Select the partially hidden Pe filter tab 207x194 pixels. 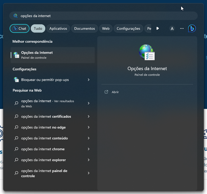(148, 28)
